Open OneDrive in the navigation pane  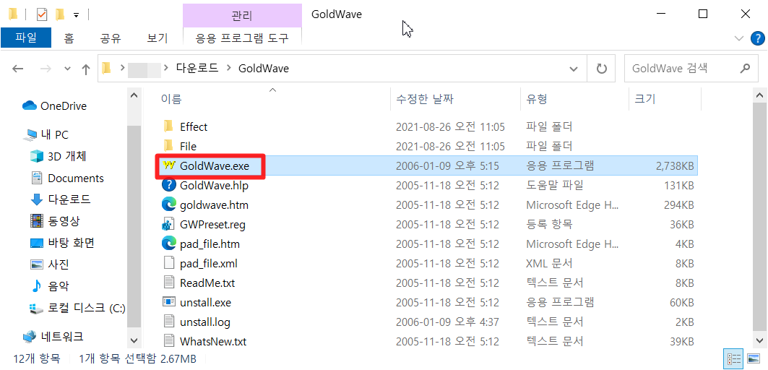[55, 106]
